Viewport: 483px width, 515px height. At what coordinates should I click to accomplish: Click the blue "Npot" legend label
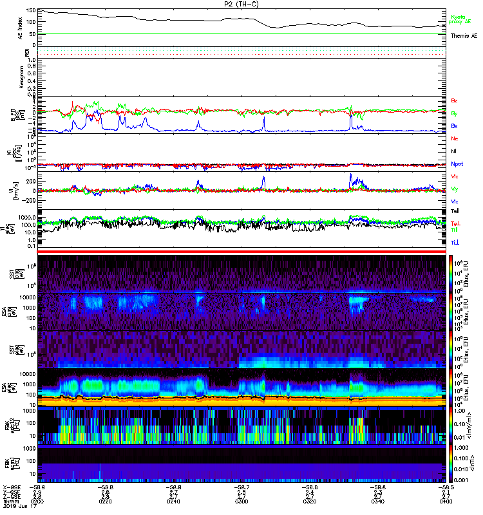click(x=457, y=164)
